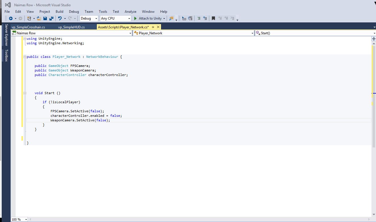Open the Team menu
This screenshot has width=376, height=222.
[x=89, y=12]
